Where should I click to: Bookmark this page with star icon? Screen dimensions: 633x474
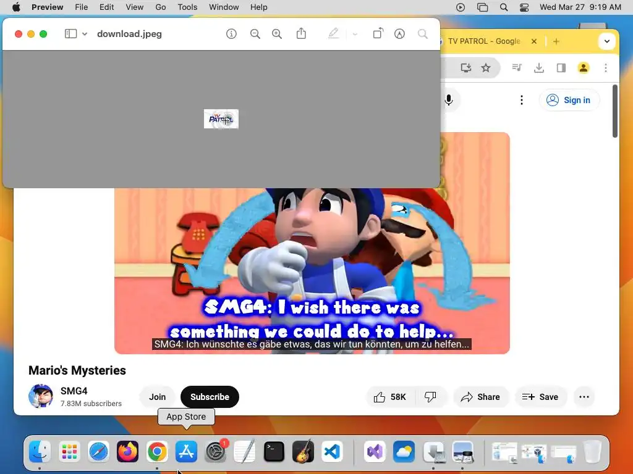pos(486,68)
